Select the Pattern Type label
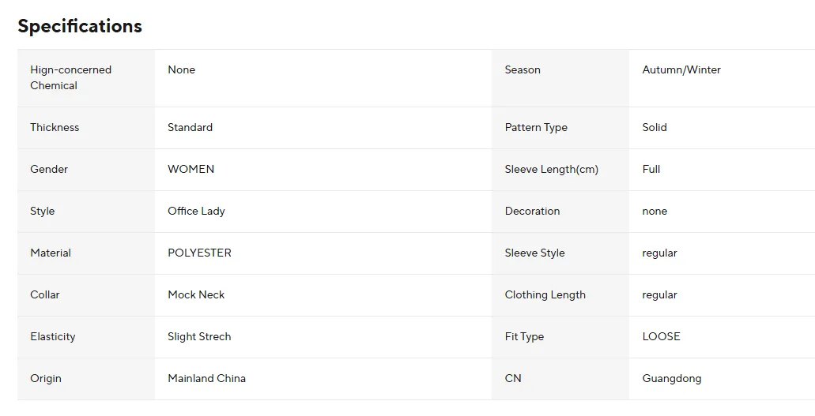Viewport: 815px width, 416px height. 536,127
